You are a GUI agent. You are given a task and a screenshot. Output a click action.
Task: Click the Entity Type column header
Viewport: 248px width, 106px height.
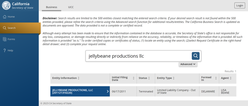coord(177,78)
